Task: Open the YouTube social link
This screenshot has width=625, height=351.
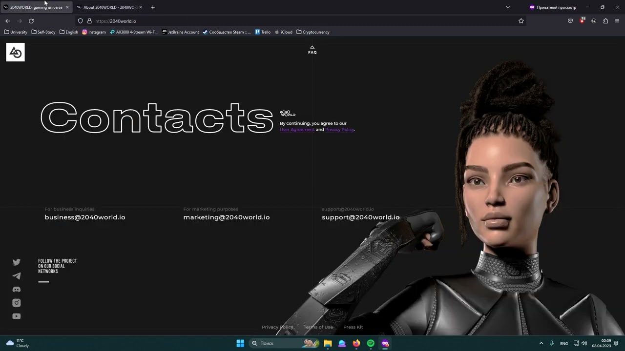Action: pos(17,316)
